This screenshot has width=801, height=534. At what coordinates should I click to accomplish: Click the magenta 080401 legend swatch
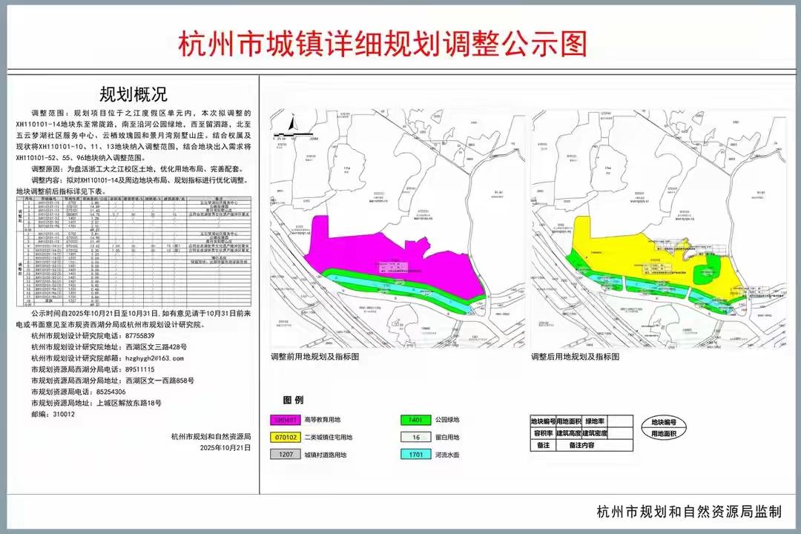pyautogui.click(x=285, y=420)
